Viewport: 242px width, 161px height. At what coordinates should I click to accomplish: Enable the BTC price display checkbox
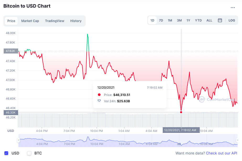click(x=29, y=153)
